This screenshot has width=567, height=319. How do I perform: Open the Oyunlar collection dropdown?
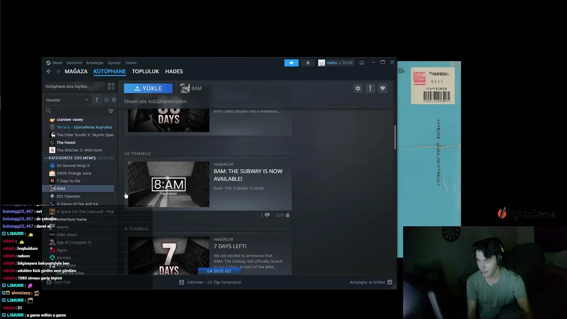click(67, 100)
